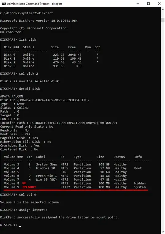Click the 'detail disk' command text
Image resolution: width=165 pixels, height=234 pixels.
click(30, 89)
